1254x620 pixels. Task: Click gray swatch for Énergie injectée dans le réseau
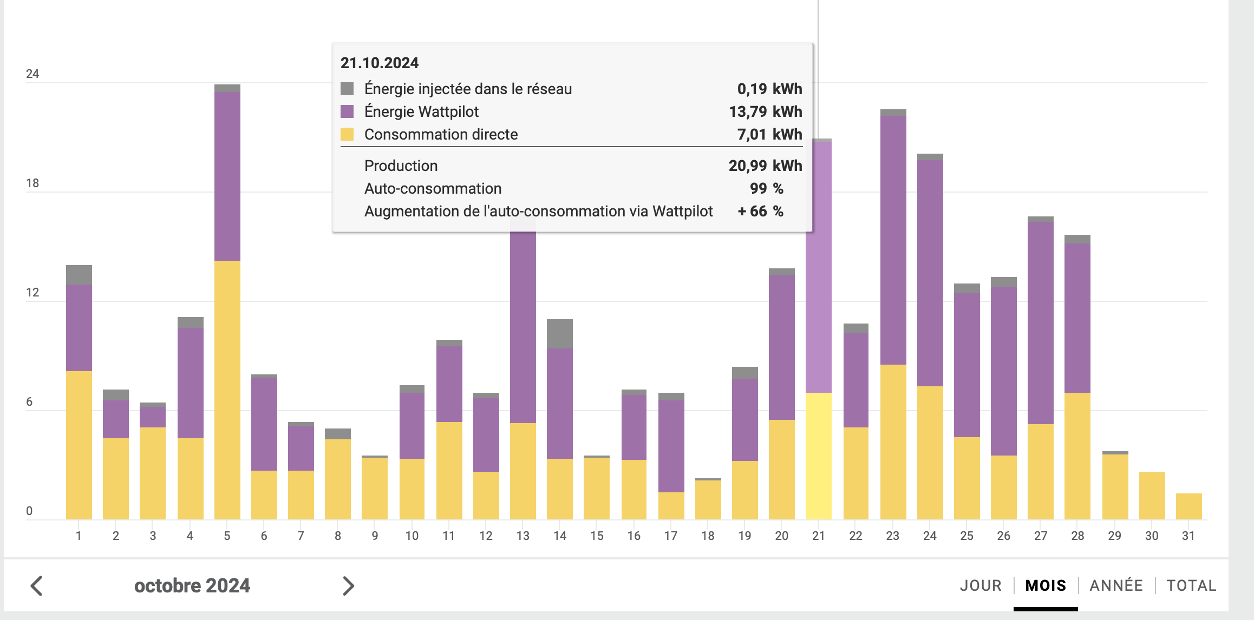[347, 89]
